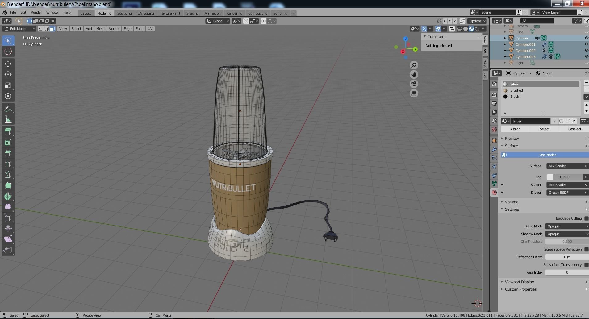This screenshot has width=589, height=319.
Task: Toggle Backface Culling checkbox
Action: (586, 218)
